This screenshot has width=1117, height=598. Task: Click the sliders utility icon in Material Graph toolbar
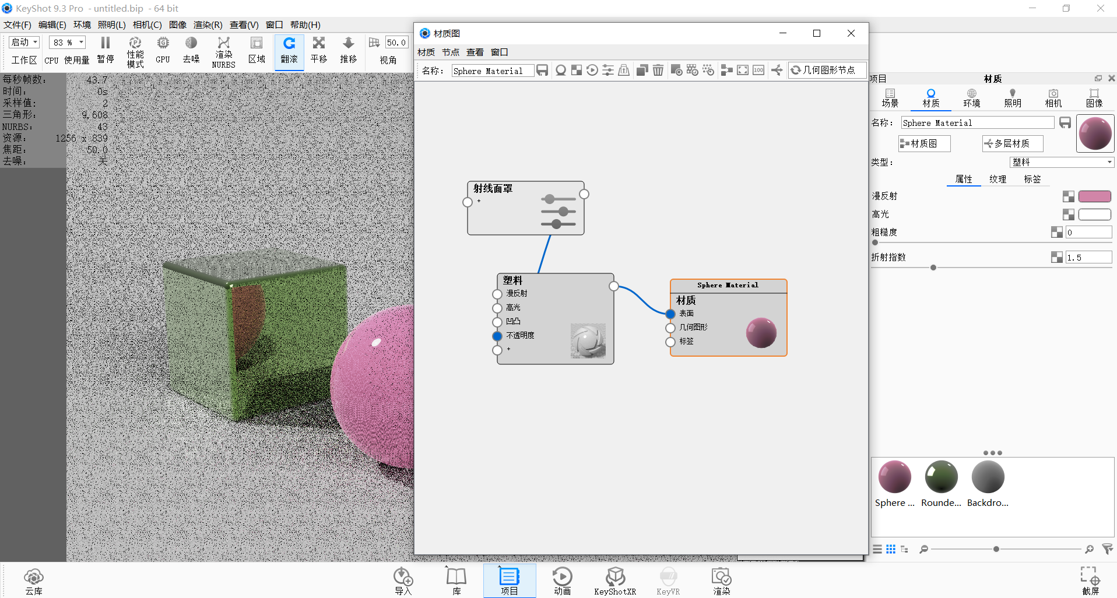tap(608, 71)
